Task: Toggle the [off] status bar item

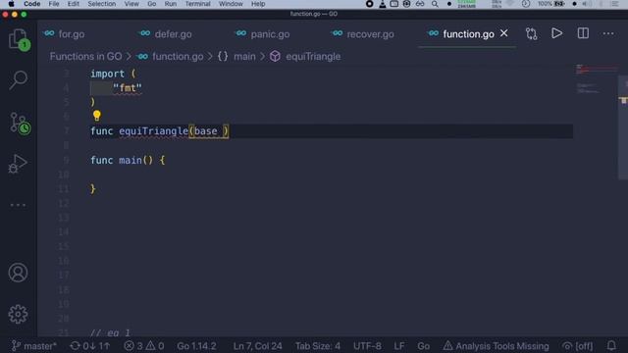Action: point(578,346)
